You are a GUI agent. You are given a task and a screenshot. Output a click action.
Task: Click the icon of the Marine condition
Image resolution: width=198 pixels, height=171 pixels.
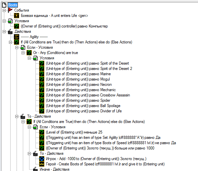pos(42,74)
